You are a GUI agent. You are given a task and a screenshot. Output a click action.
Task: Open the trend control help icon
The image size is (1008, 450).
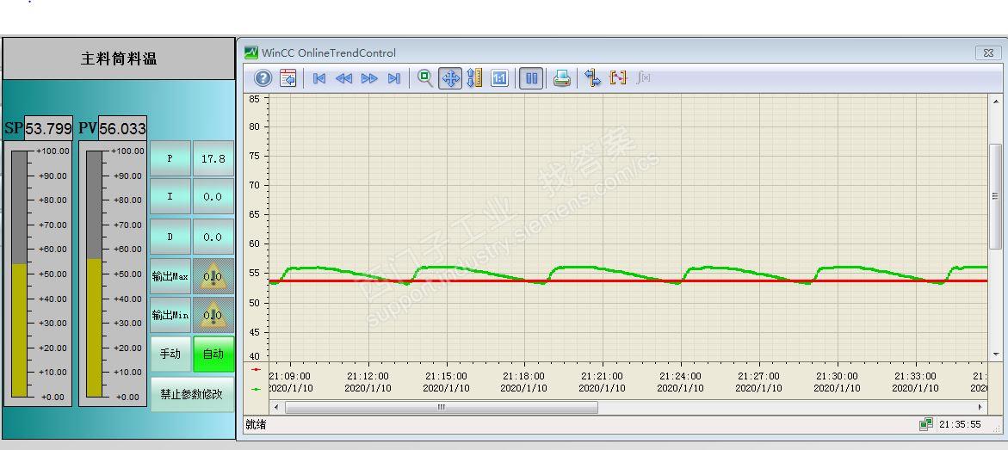pos(263,78)
